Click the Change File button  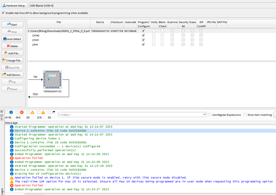[12, 61]
